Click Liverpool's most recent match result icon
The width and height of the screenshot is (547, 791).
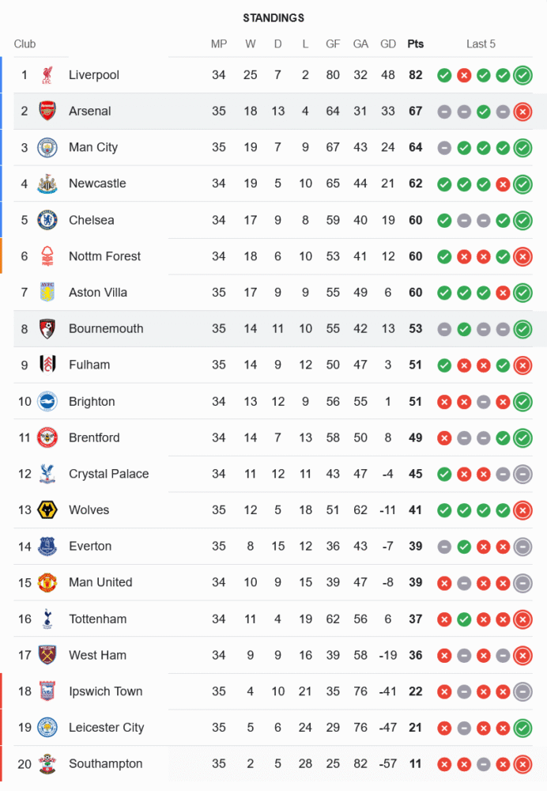(x=522, y=75)
